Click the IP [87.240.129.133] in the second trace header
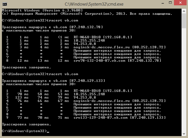This screenshot has width=188, height=138. (87, 81)
